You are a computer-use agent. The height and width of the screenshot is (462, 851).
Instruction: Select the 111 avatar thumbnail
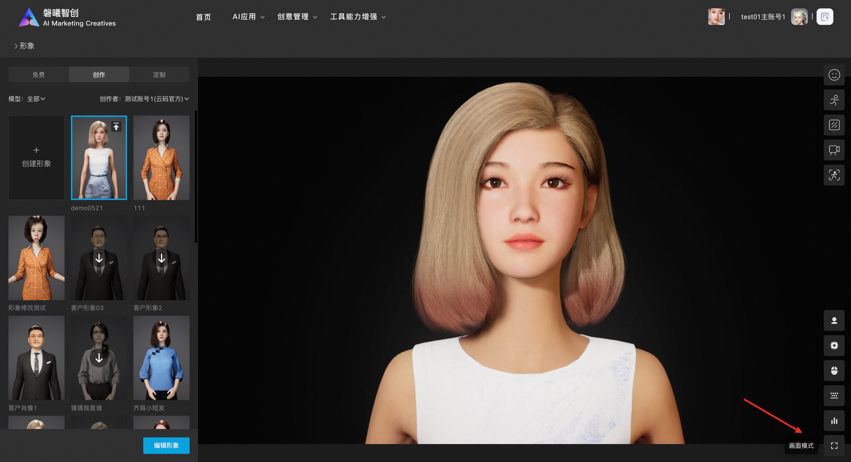(161, 158)
